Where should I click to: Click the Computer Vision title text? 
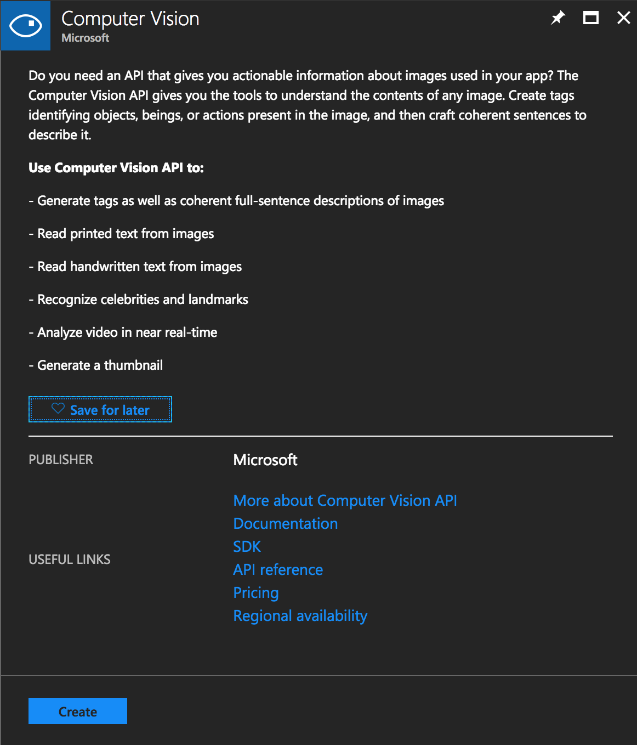(130, 19)
